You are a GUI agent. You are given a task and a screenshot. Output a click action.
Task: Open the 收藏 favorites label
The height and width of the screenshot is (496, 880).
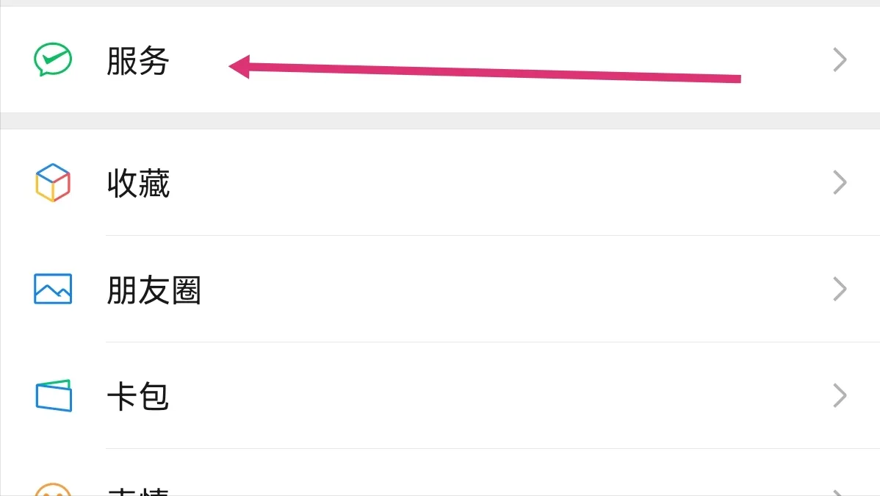(138, 183)
